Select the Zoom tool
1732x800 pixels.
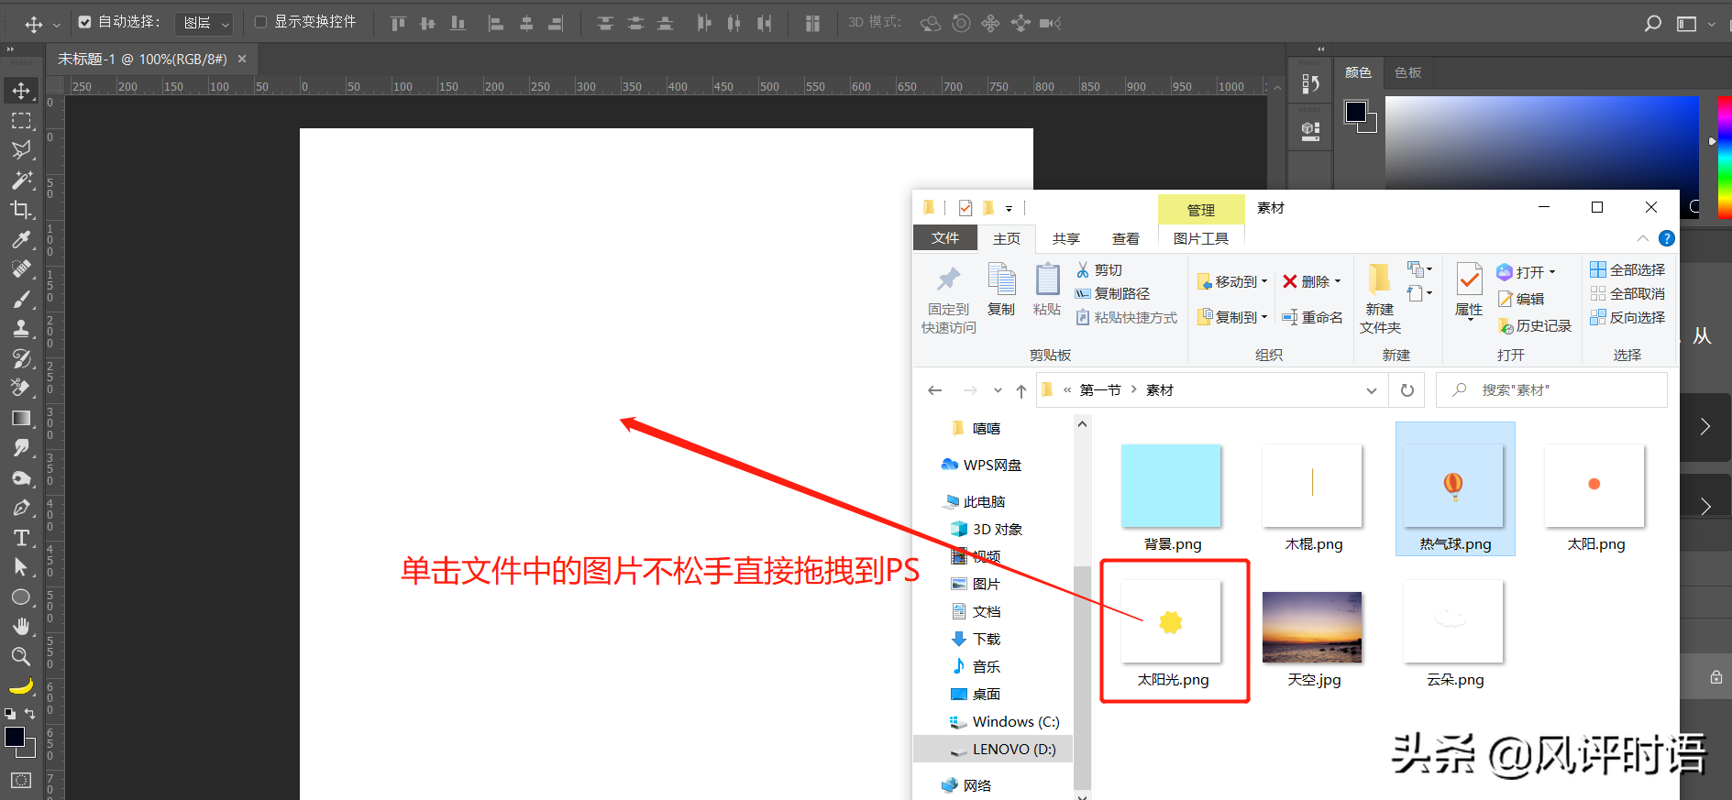21,656
